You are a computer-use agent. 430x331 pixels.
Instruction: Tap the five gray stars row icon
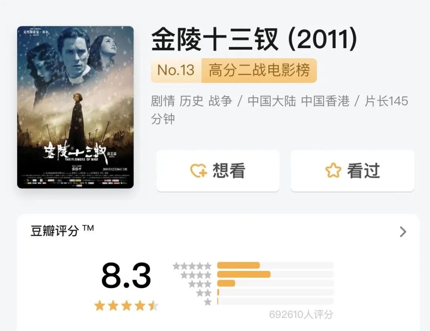192,266
